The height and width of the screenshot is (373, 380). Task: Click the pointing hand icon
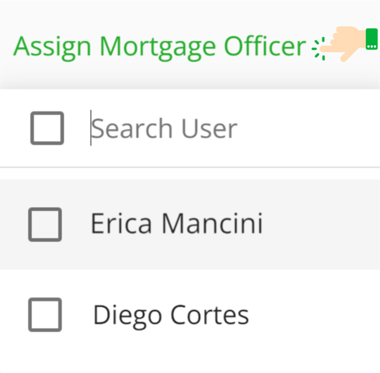(343, 44)
